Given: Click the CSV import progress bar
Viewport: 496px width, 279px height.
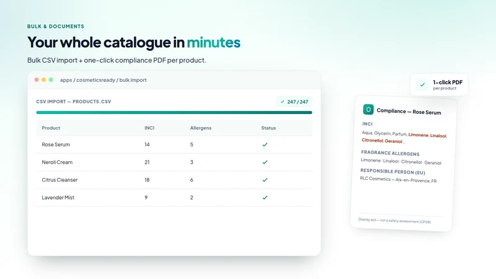Looking at the screenshot, I should pos(174,112).
